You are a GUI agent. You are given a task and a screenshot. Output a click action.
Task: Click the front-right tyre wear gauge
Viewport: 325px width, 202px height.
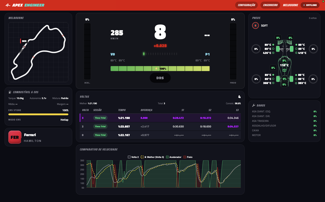tap(313, 49)
